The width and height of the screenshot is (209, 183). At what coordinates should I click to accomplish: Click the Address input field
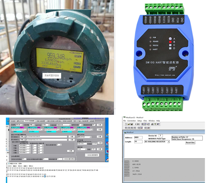[x=138, y=137]
